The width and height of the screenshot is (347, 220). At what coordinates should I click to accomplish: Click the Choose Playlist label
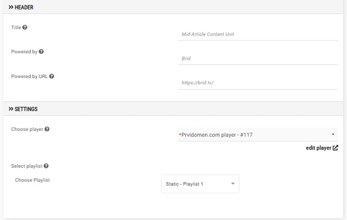click(32, 180)
